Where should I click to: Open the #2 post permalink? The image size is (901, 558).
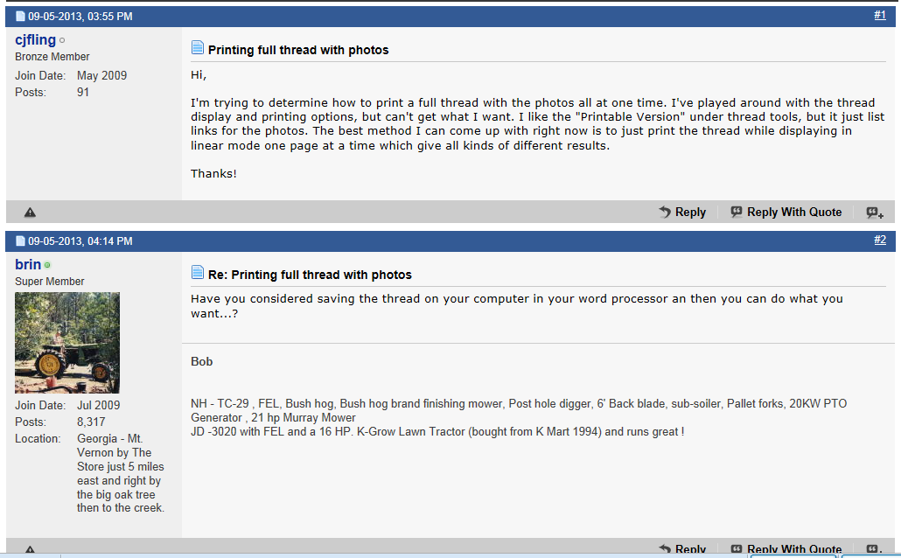(879, 240)
